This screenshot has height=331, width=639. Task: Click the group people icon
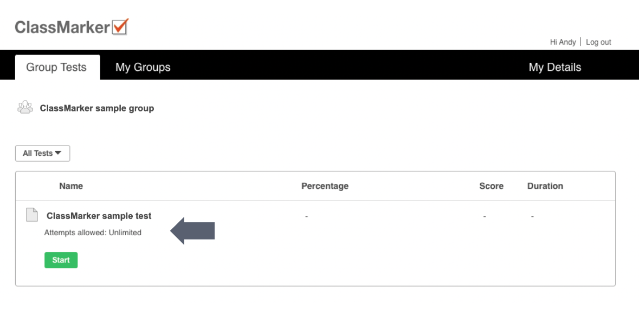click(25, 108)
